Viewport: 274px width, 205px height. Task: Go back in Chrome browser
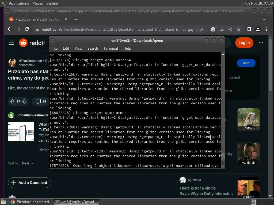point(10,29)
